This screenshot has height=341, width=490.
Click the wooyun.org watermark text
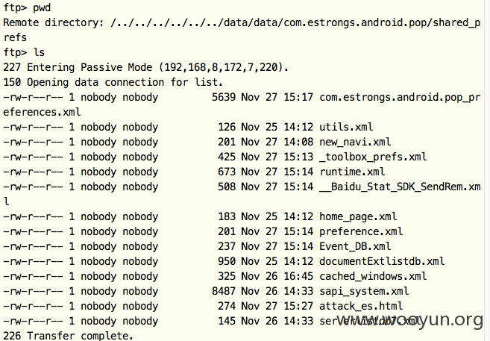(409, 320)
